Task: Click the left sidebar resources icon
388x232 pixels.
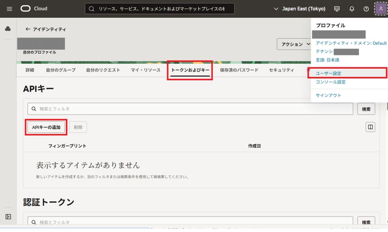Action: (x=8, y=29)
